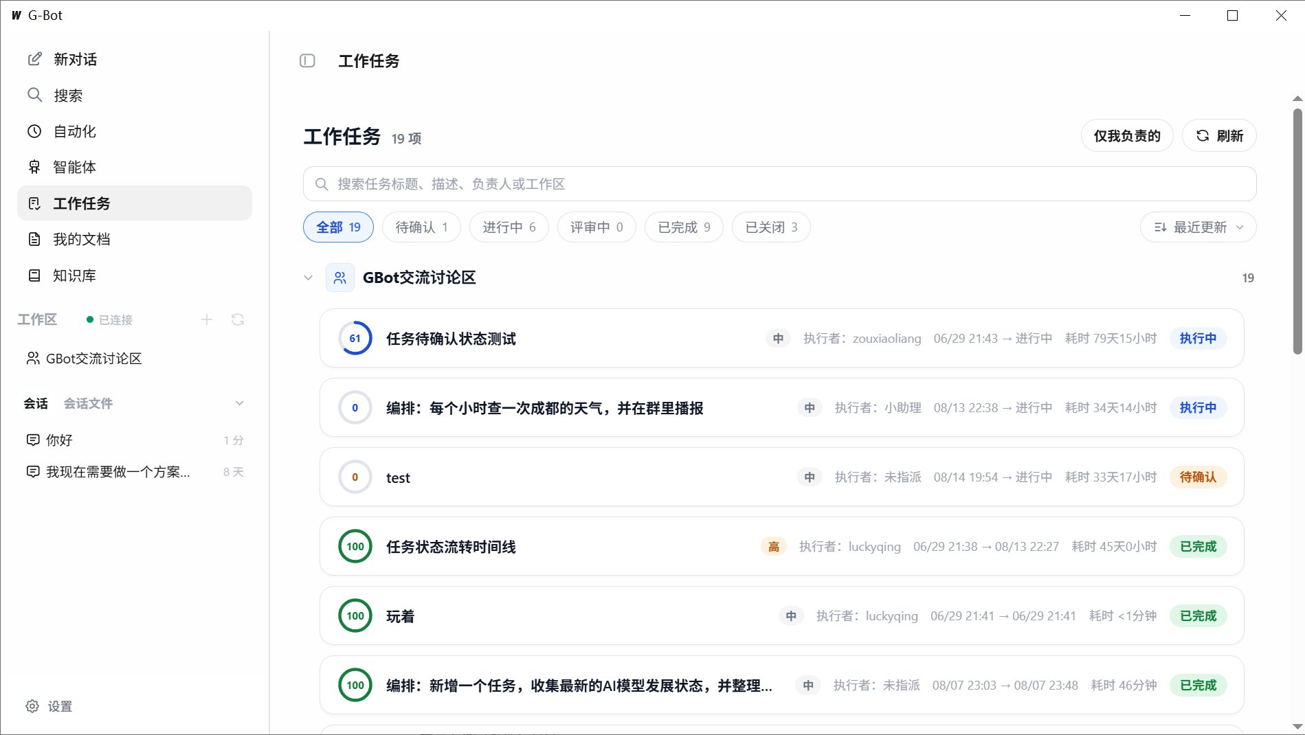Open the 玩着 task
Screen dimensions: 1305x735
point(781,615)
